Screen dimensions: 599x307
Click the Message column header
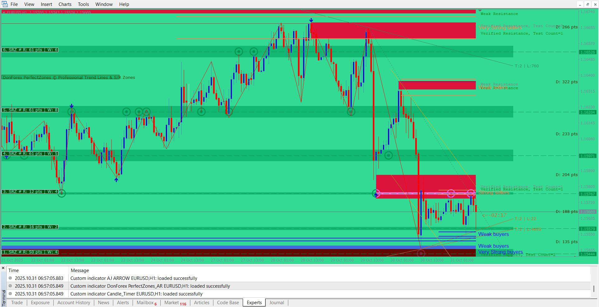(x=80, y=271)
